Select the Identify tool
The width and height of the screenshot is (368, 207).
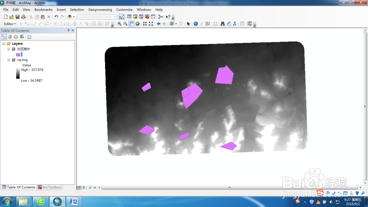pyautogui.click(x=195, y=24)
